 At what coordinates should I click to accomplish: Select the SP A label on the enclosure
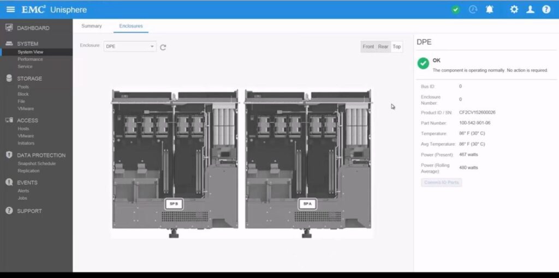click(x=307, y=204)
